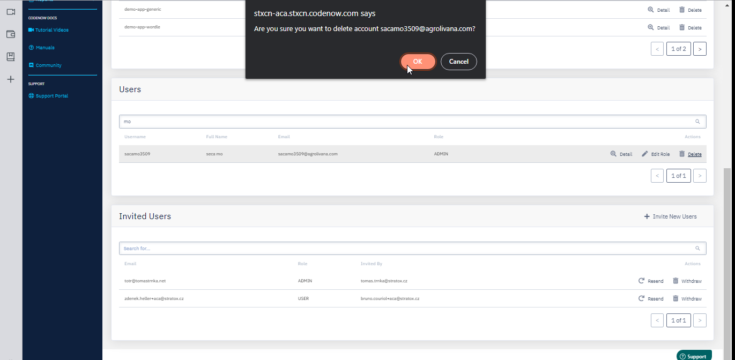The height and width of the screenshot is (360, 735).
Task: Go to next page of Invited Users
Action: tap(700, 320)
